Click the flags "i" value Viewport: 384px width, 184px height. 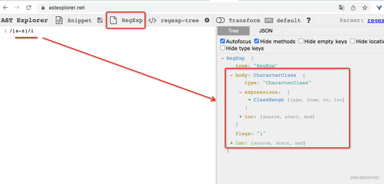(x=261, y=134)
